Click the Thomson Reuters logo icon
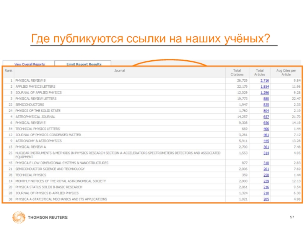 (x=19, y=217)
